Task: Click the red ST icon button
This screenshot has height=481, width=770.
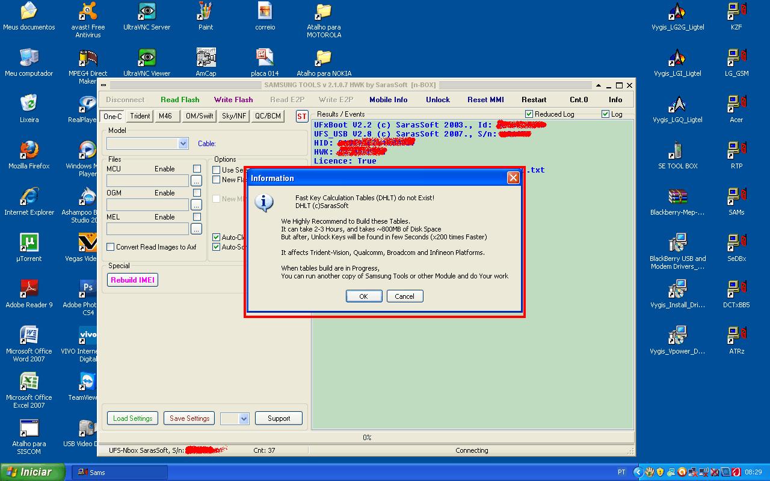Action: pos(302,116)
